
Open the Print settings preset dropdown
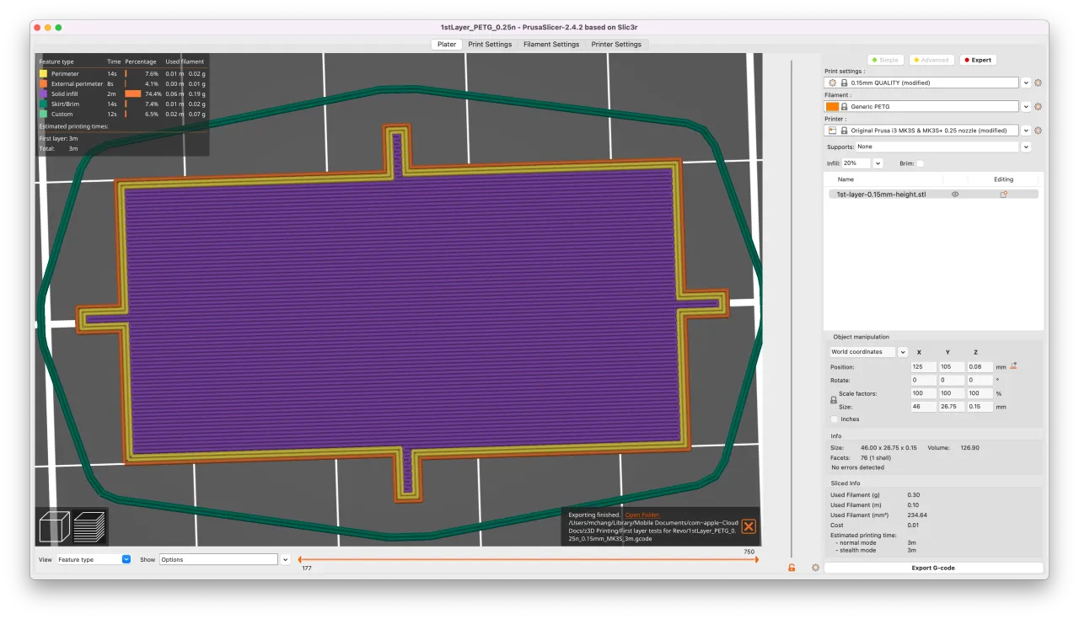point(1026,83)
